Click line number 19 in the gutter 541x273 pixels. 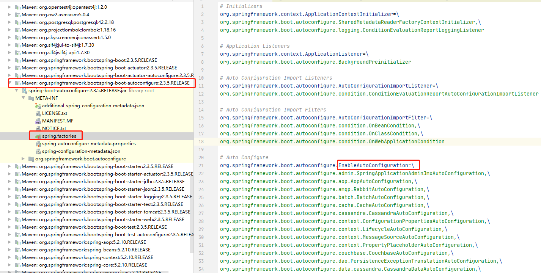coord(201,149)
